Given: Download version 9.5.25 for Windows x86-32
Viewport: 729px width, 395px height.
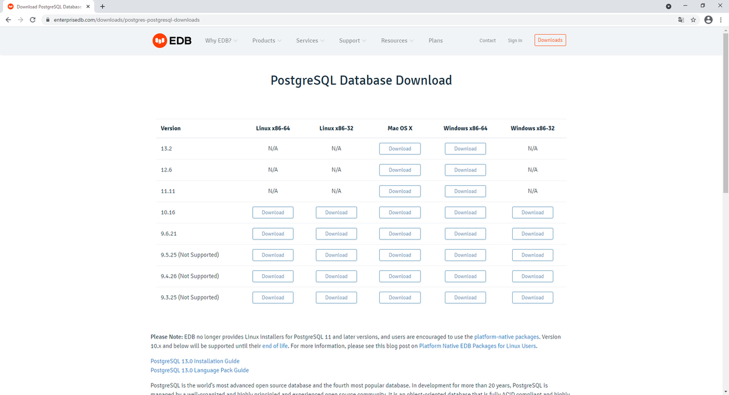Looking at the screenshot, I should [x=532, y=255].
